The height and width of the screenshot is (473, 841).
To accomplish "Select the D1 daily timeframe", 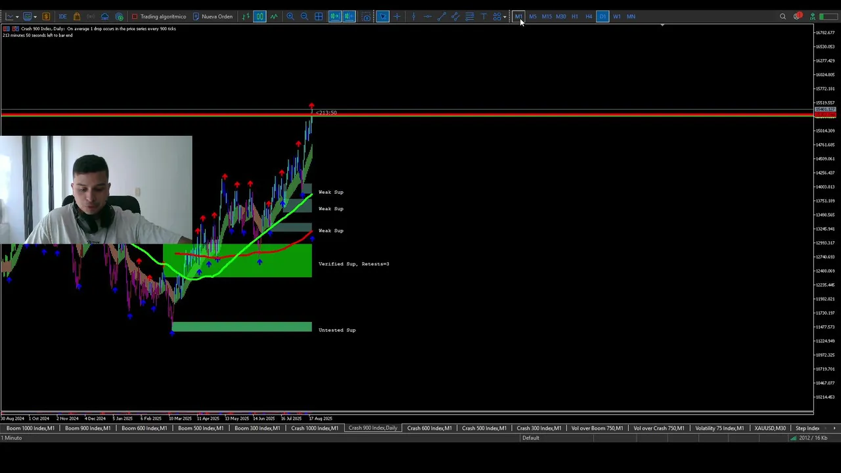I will 602,16.
